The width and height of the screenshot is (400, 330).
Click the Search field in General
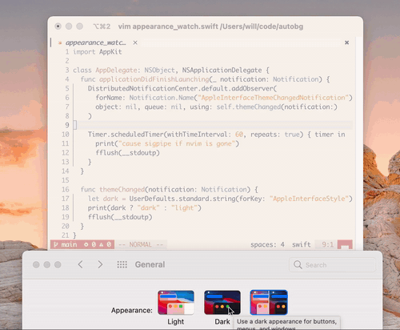click(x=332, y=264)
